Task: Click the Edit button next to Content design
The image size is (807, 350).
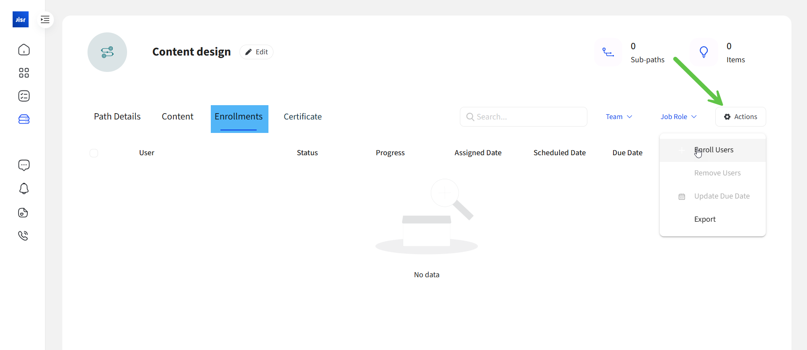Action: 256,52
